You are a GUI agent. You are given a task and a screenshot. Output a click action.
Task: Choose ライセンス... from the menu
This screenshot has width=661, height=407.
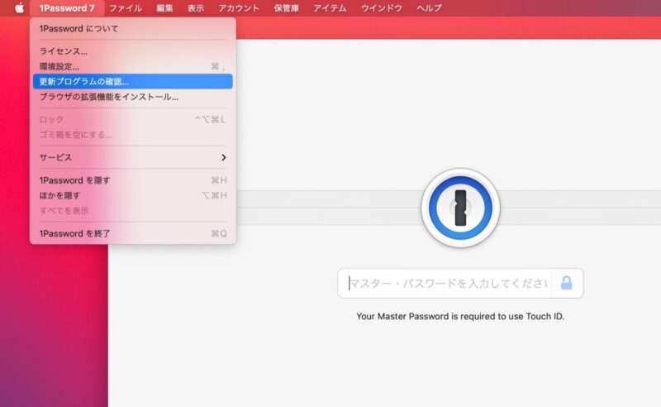pyautogui.click(x=132, y=51)
